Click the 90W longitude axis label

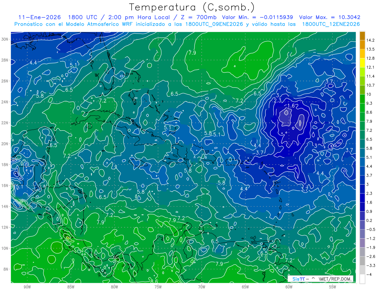[x=27, y=287]
